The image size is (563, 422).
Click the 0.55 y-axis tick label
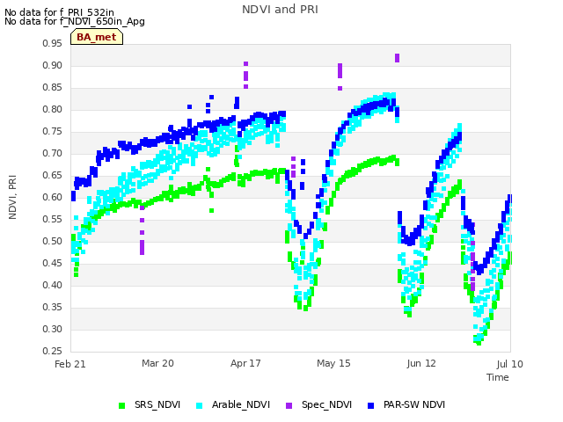point(53,219)
